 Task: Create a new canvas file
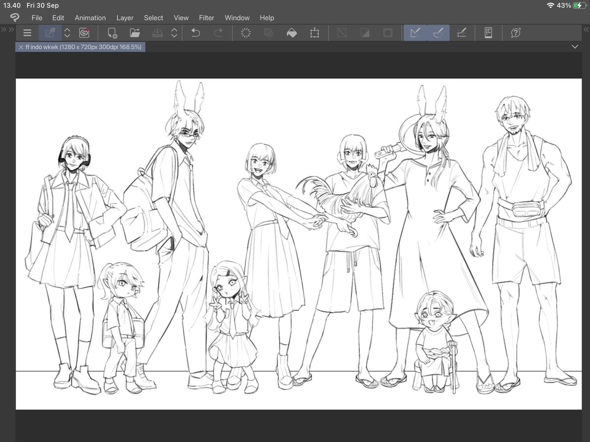112,33
